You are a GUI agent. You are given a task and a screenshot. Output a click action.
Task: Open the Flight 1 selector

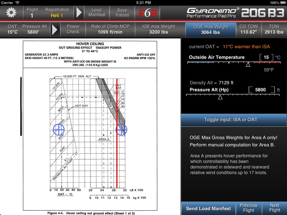pyautogui.click(x=32, y=13)
